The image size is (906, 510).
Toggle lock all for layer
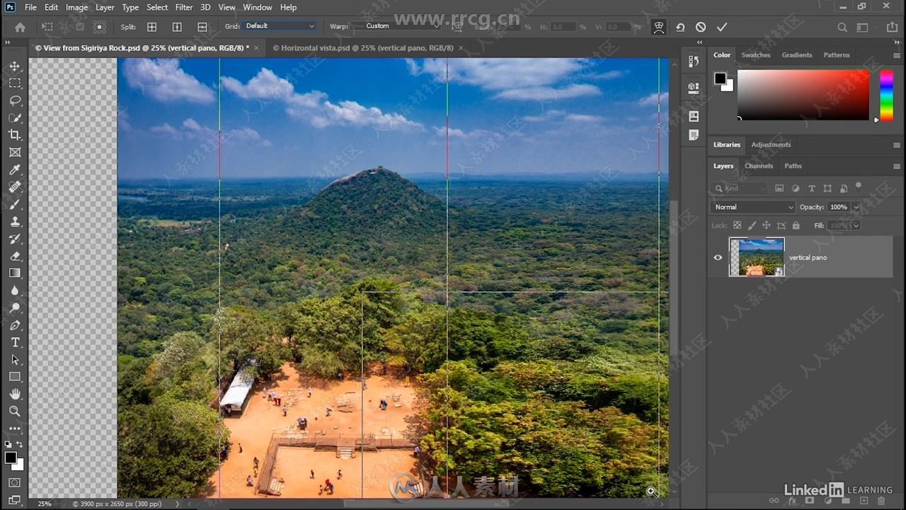[796, 225]
